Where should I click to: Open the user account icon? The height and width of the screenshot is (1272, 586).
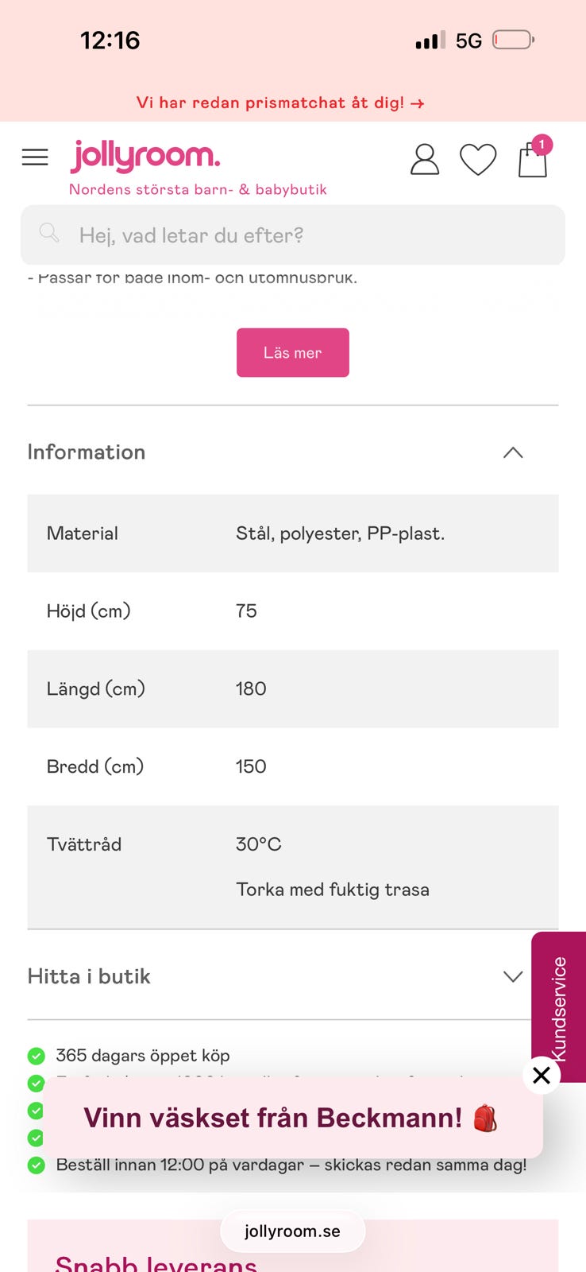tap(425, 159)
